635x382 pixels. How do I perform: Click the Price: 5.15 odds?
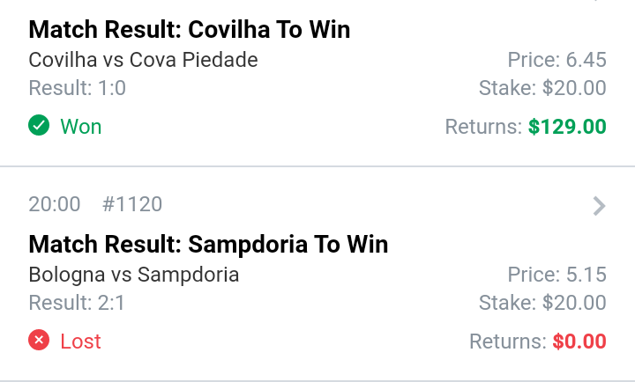pos(557,275)
